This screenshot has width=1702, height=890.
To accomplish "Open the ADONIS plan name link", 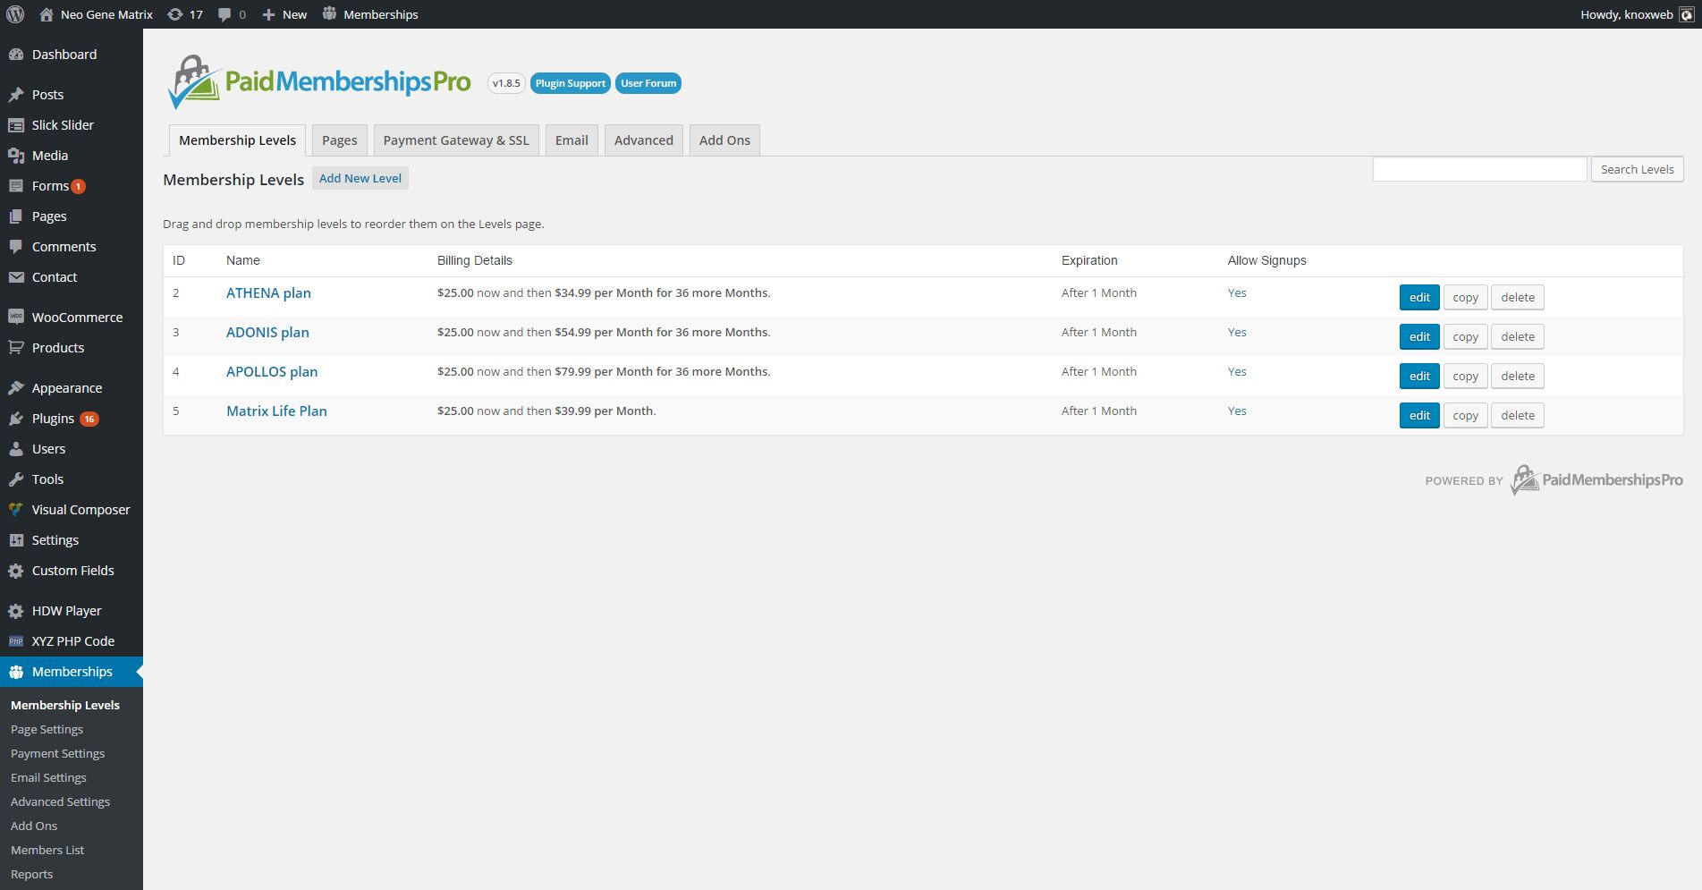I will [267, 332].
